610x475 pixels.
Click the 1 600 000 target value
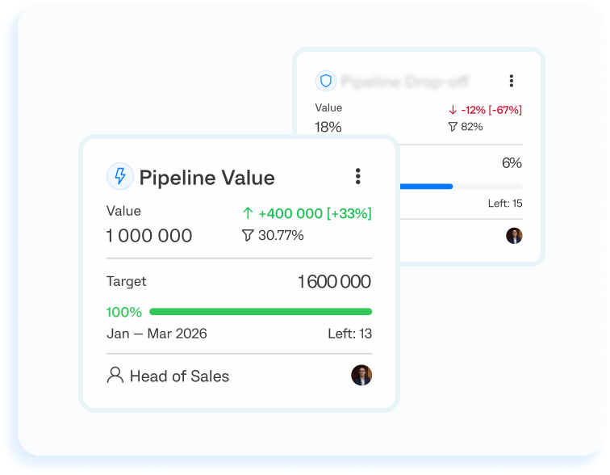[335, 281]
